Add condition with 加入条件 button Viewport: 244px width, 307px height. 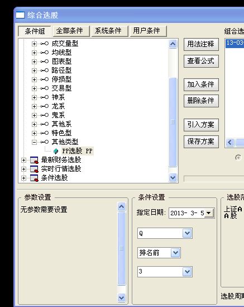pos(201,84)
